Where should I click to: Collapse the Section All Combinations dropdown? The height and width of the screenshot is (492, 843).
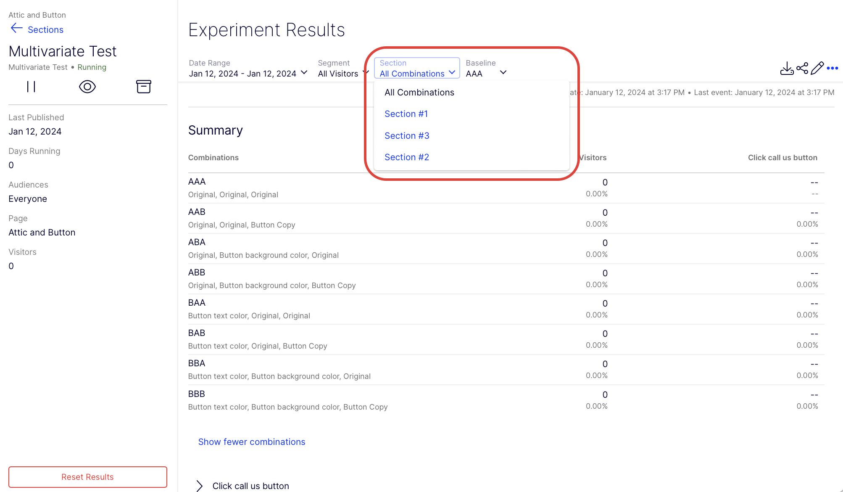pos(417,68)
